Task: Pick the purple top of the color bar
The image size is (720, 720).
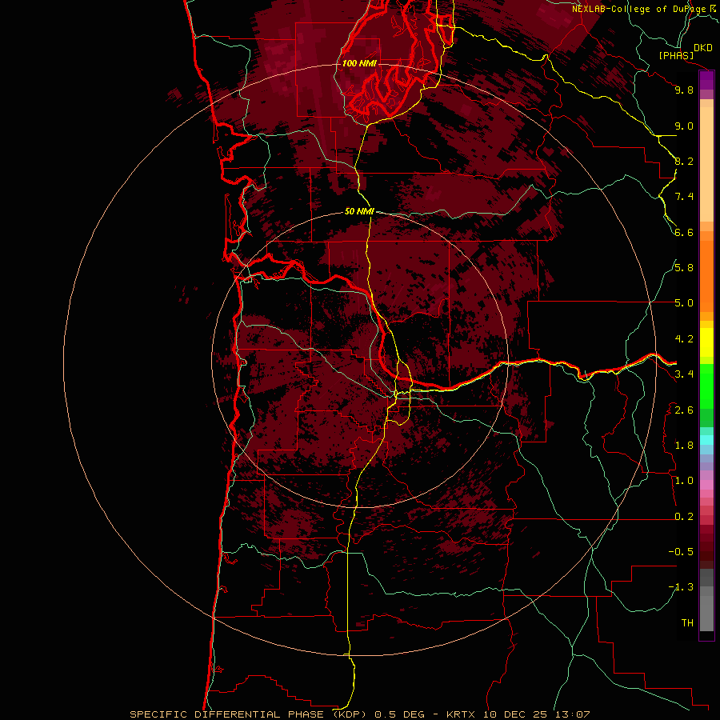Action: 706,81
